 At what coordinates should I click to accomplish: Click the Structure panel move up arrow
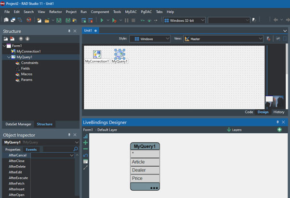pos(21,39)
